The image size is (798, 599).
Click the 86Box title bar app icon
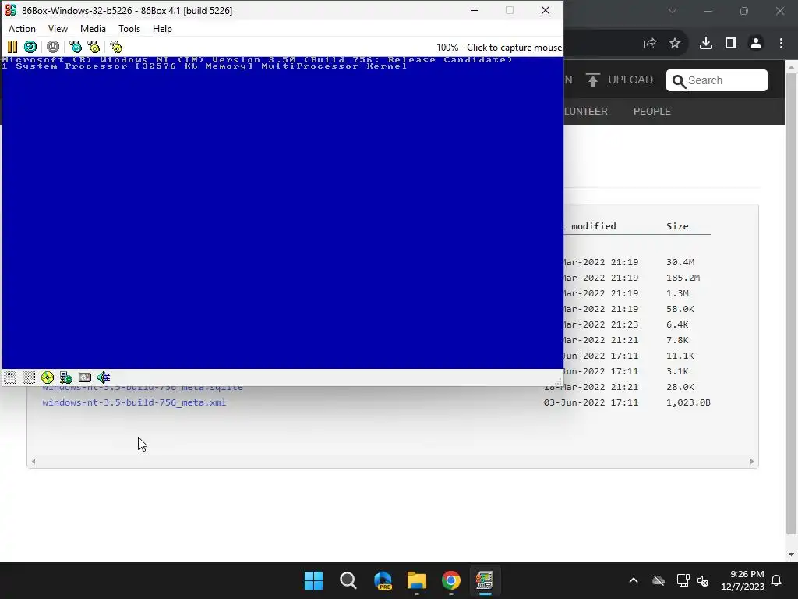pos(11,10)
